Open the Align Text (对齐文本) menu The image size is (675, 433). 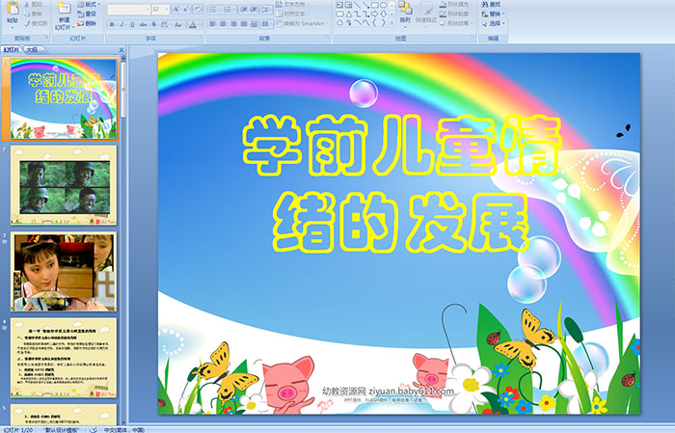293,14
